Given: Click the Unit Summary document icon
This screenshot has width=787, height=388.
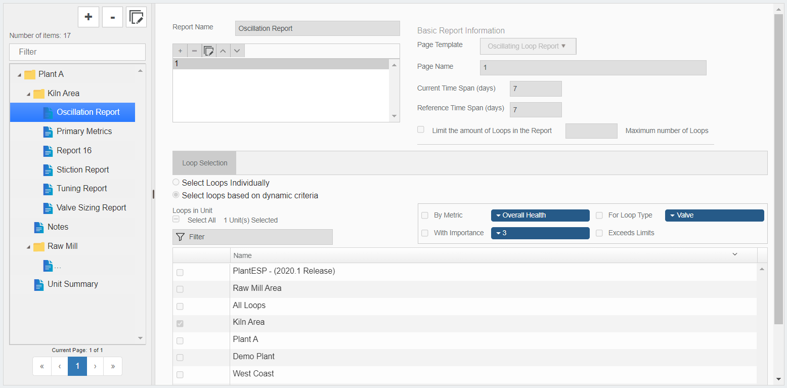Looking at the screenshot, I should (39, 284).
